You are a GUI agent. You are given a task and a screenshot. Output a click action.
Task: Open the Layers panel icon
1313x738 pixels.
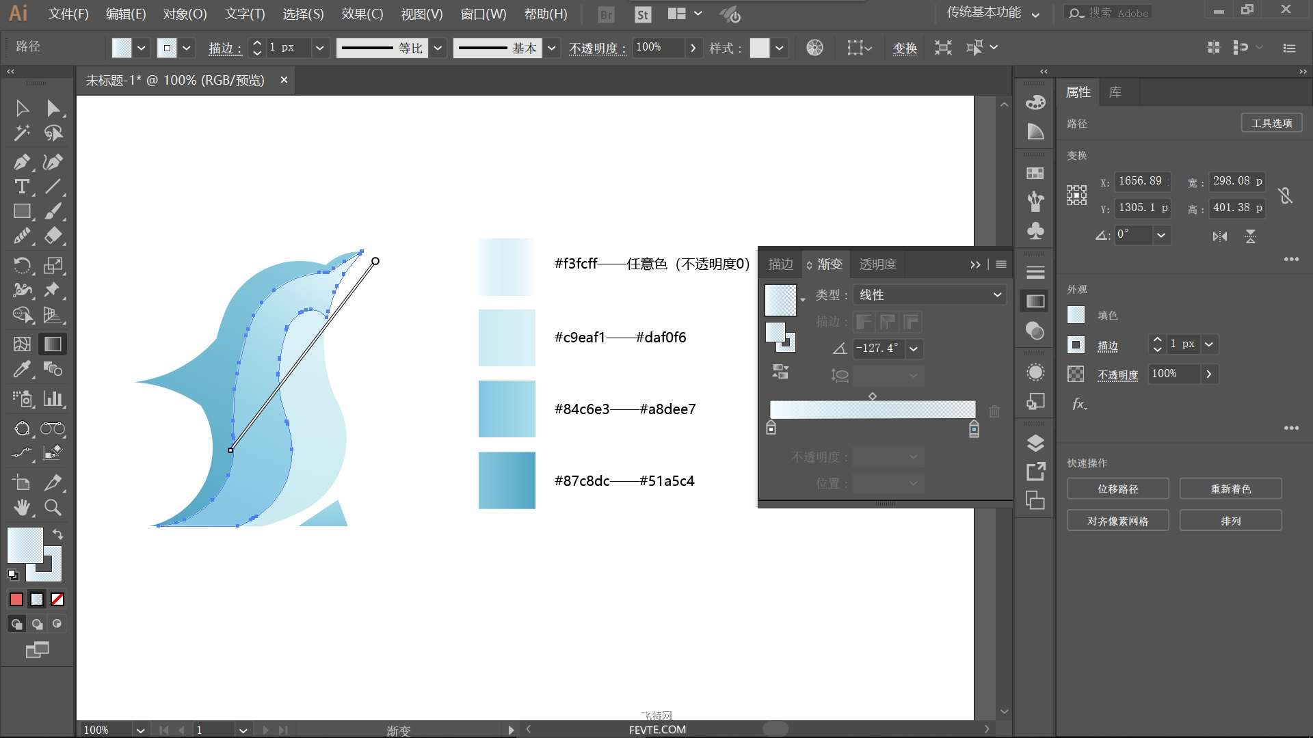(x=1035, y=443)
